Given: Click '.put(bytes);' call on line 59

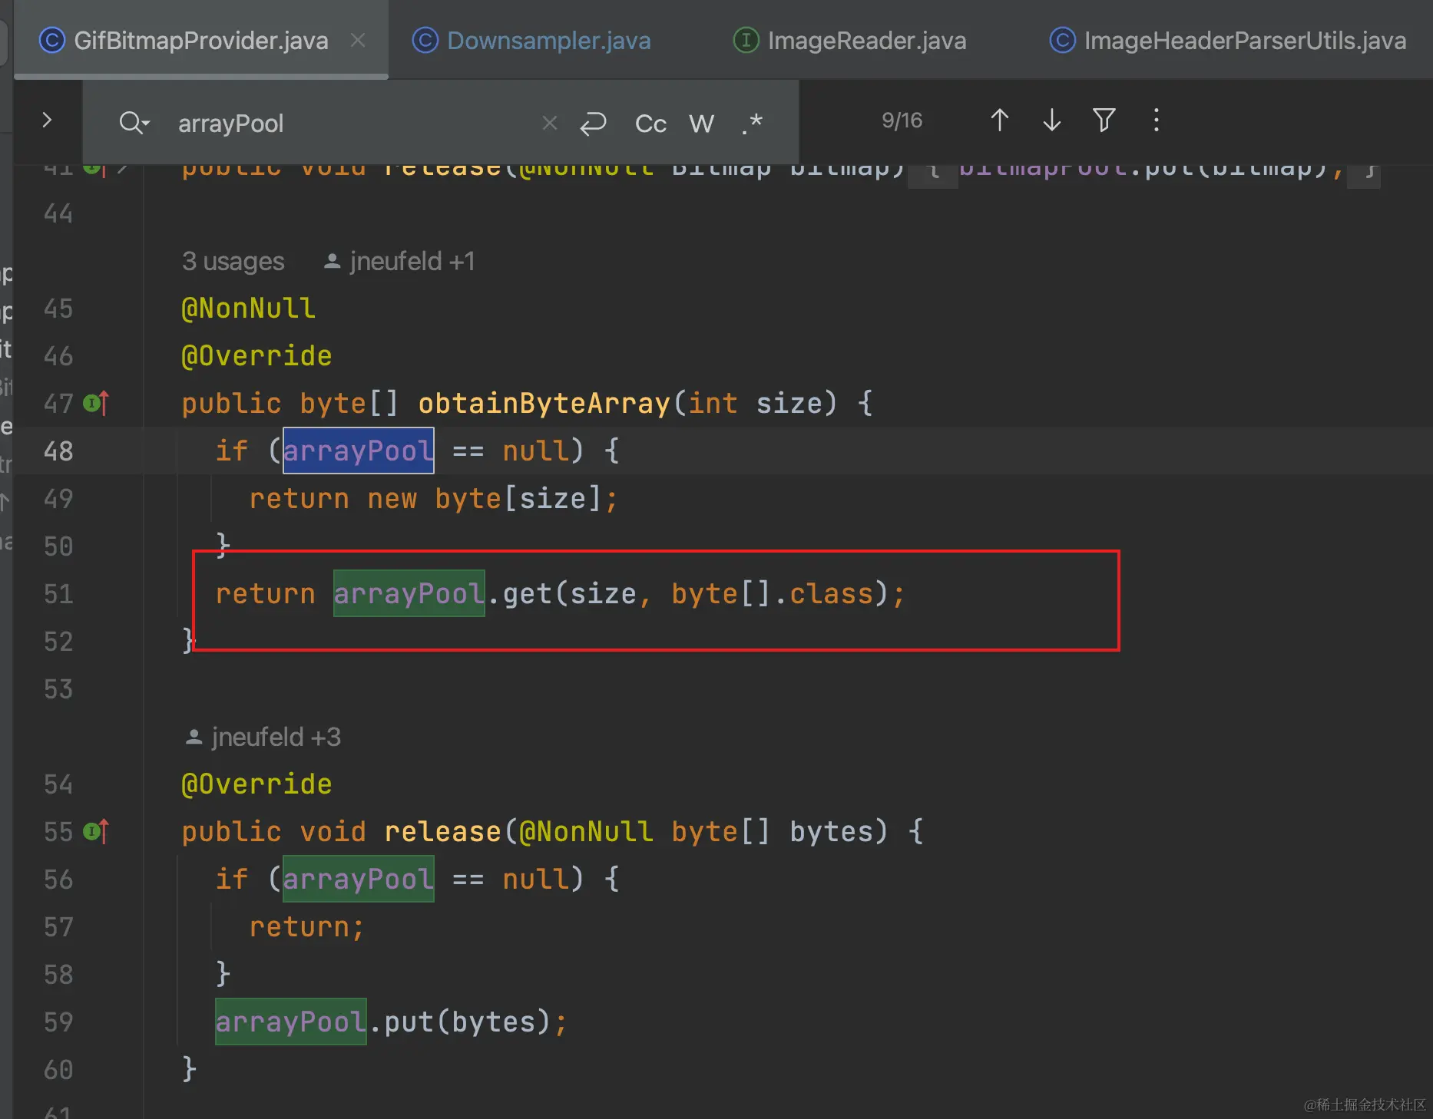Looking at the screenshot, I should [467, 1022].
